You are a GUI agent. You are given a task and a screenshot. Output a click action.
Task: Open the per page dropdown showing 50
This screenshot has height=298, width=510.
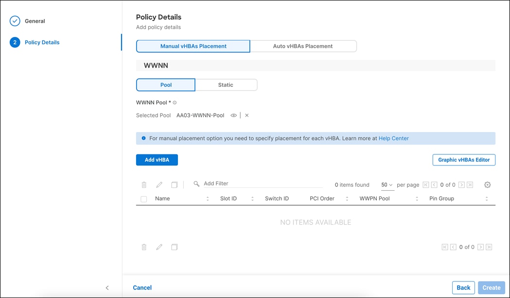tap(387, 184)
